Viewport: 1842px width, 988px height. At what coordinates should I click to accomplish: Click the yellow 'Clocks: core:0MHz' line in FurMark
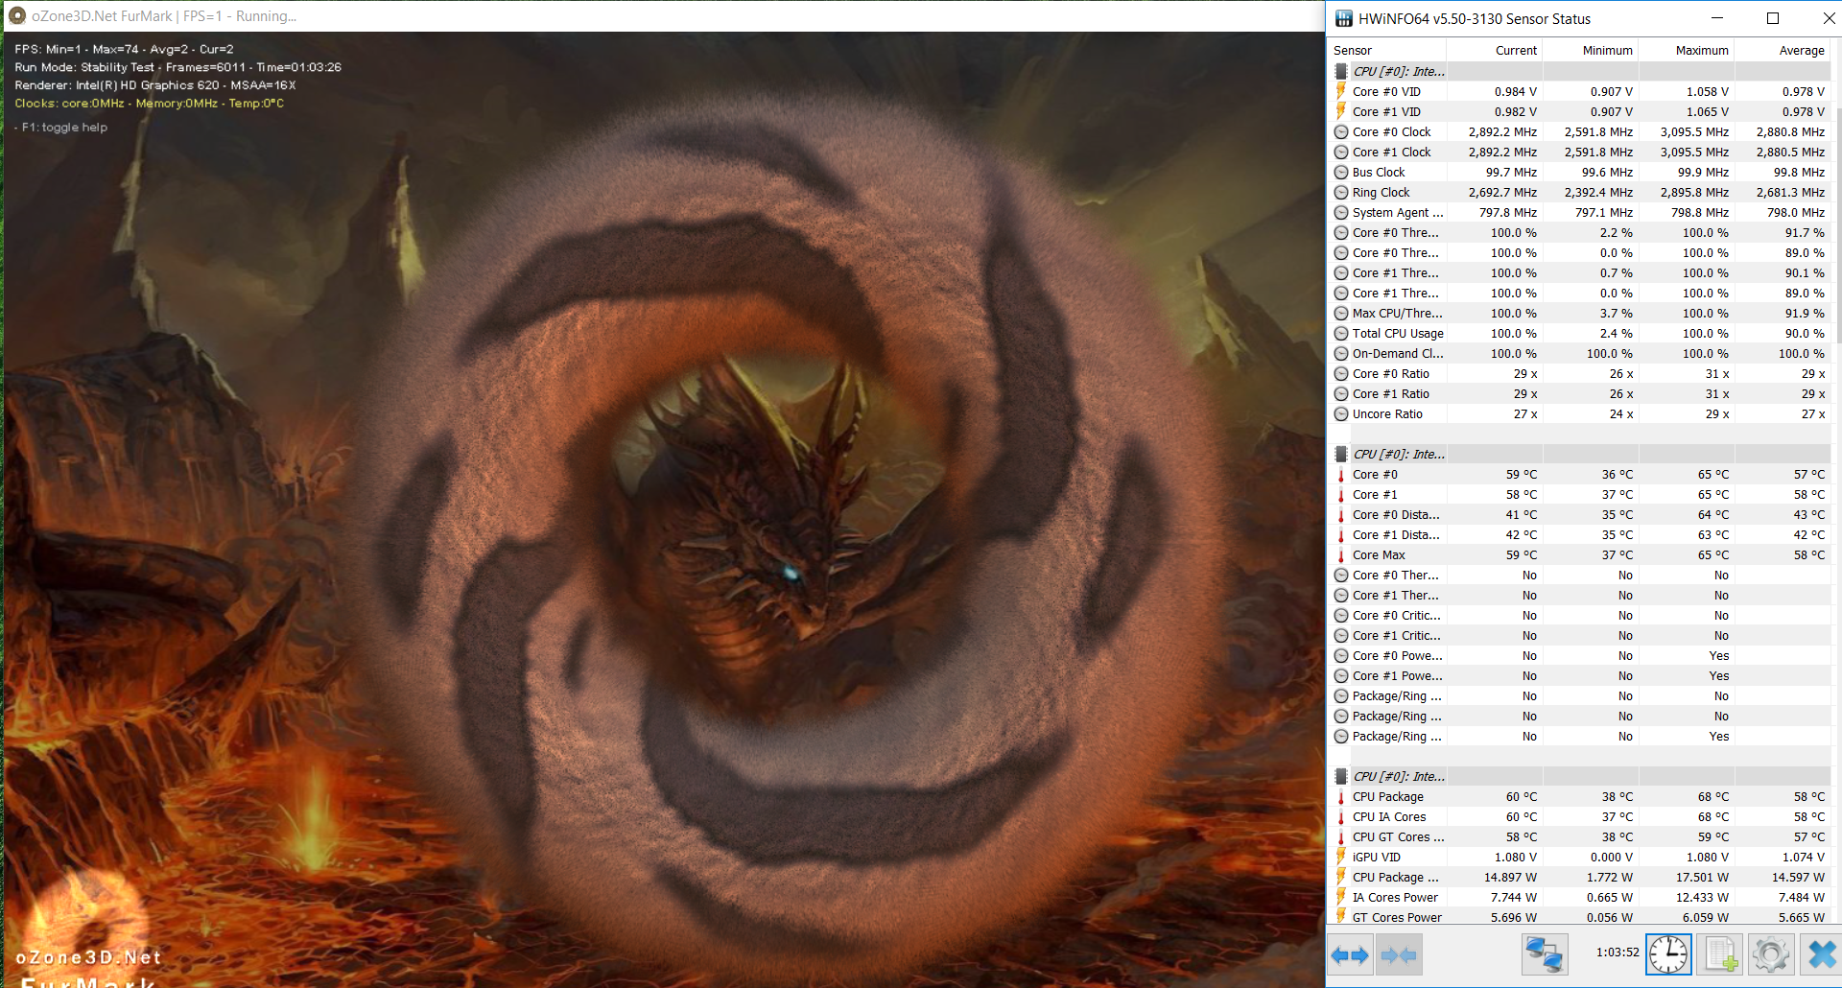tap(149, 103)
